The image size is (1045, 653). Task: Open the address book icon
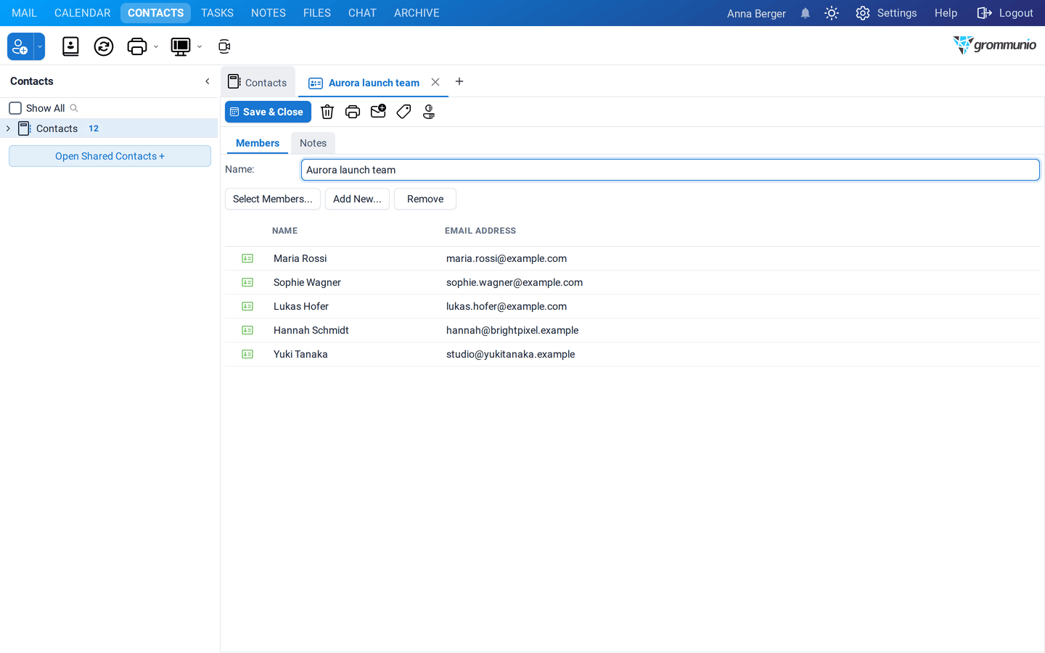(70, 46)
